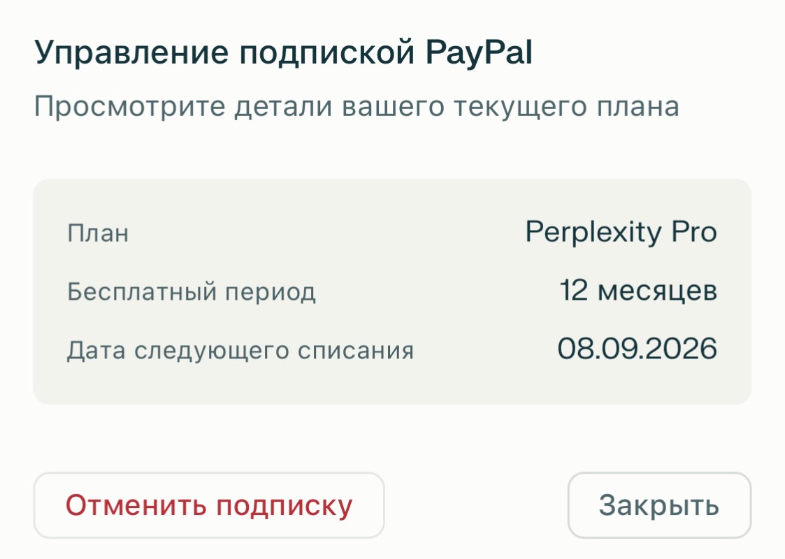
Task: Close the dialog with "Закрыть"
Action: (x=658, y=505)
